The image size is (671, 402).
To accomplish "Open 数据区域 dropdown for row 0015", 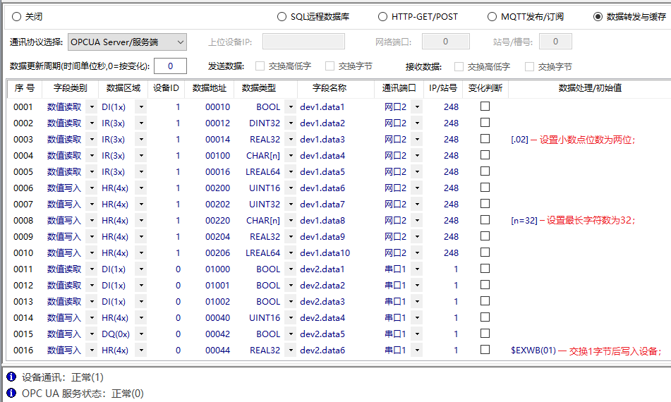I will point(141,334).
